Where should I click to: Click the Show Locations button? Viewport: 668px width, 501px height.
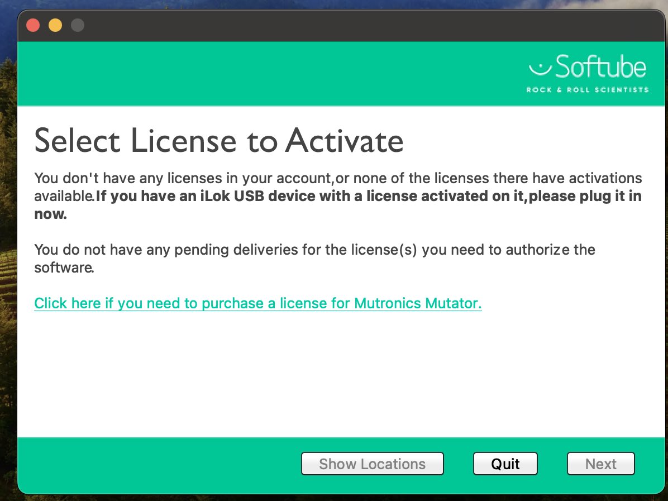pos(373,464)
